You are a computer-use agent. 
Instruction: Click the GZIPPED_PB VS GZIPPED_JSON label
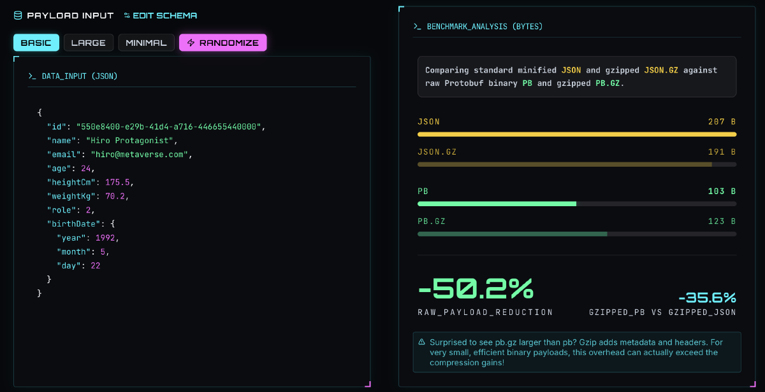pyautogui.click(x=663, y=312)
